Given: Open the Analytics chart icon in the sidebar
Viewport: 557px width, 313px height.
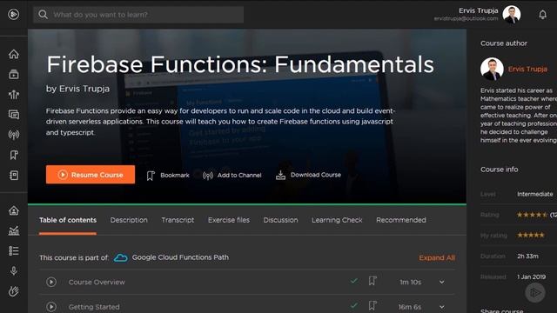Looking at the screenshot, I should tap(14, 230).
